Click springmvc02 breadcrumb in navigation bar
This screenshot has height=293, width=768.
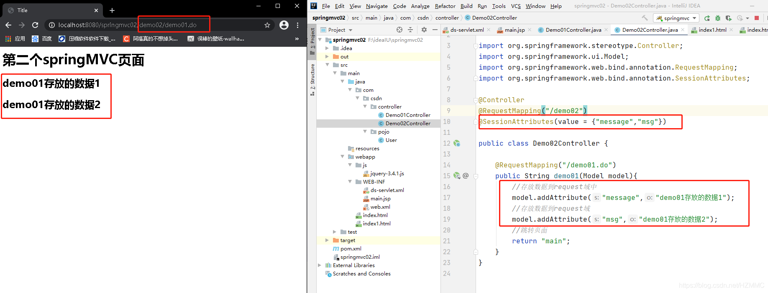(x=329, y=18)
